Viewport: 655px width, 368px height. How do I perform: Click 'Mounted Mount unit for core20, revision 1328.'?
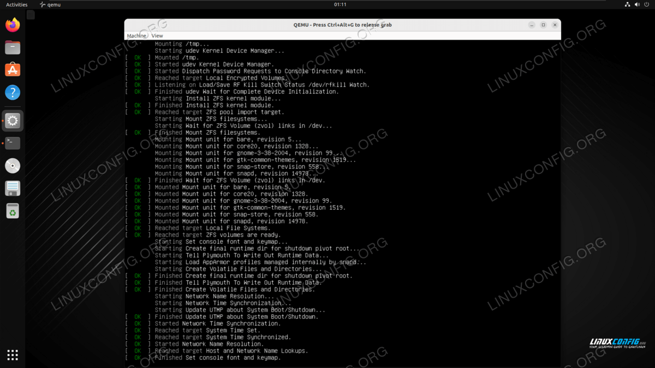point(231,194)
